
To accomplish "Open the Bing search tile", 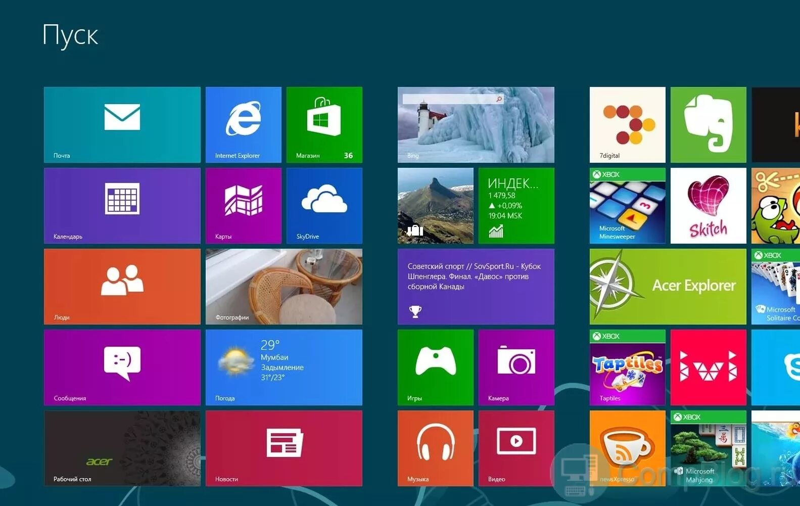I will (476, 125).
